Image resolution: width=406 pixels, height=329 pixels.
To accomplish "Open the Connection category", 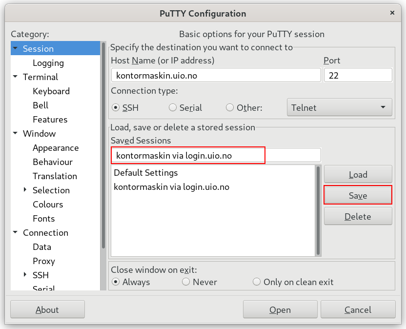I will [x=45, y=233].
